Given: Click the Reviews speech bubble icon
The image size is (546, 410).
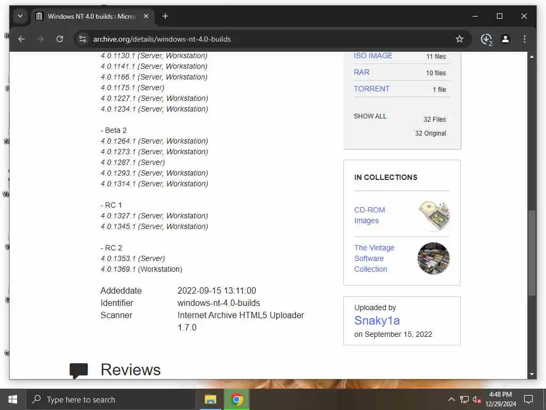Looking at the screenshot, I should pos(79,370).
